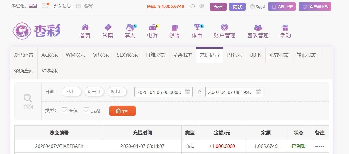Open 体育 trophy icon
The image size is (349, 154).
(x=197, y=27)
